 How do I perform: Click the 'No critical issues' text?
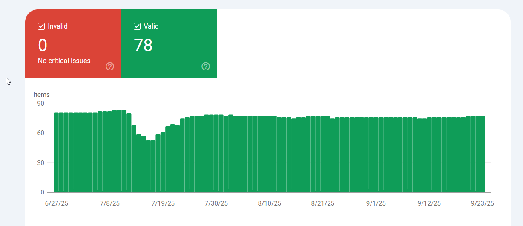coord(64,61)
